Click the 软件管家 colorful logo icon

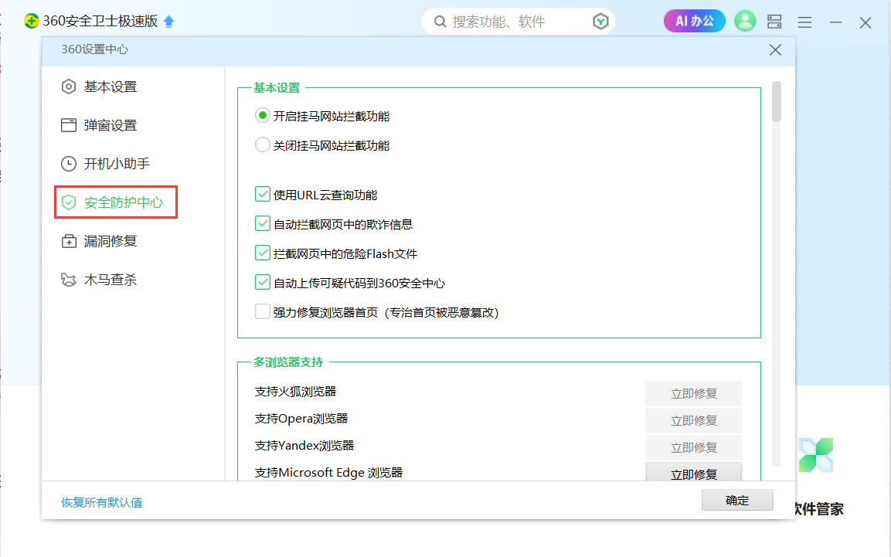(x=816, y=455)
